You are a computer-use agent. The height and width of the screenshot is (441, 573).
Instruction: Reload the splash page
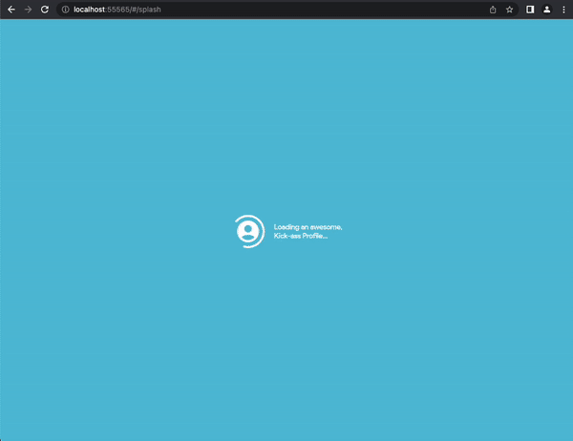(x=45, y=10)
